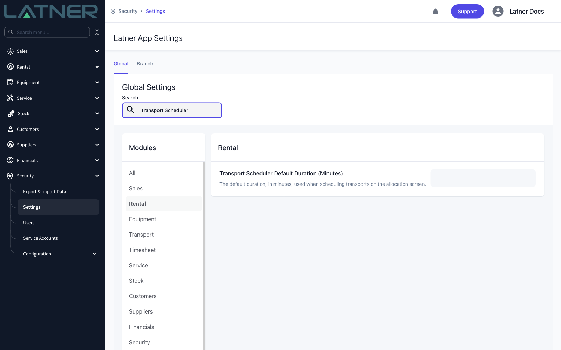The width and height of the screenshot is (561, 350).
Task: Select the All module
Action: pos(163,173)
